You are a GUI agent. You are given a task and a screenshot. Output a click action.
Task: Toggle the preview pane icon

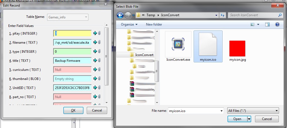tap(267, 24)
